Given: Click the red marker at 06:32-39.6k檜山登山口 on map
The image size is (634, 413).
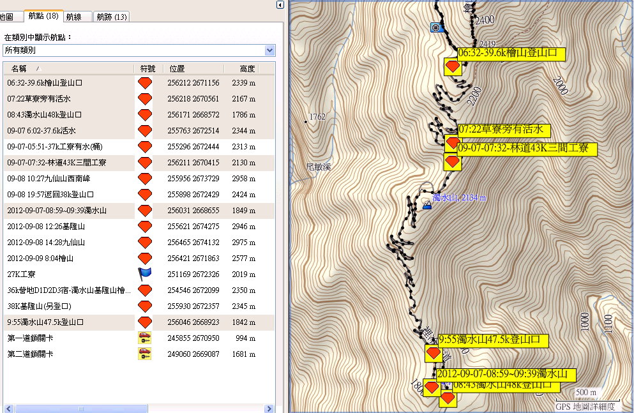Looking at the screenshot, I should [453, 67].
